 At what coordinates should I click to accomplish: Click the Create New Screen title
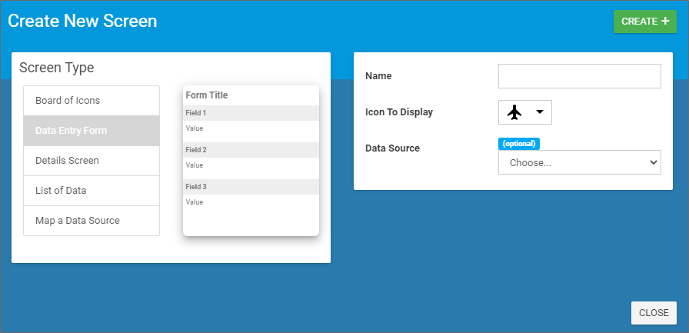[x=82, y=22]
